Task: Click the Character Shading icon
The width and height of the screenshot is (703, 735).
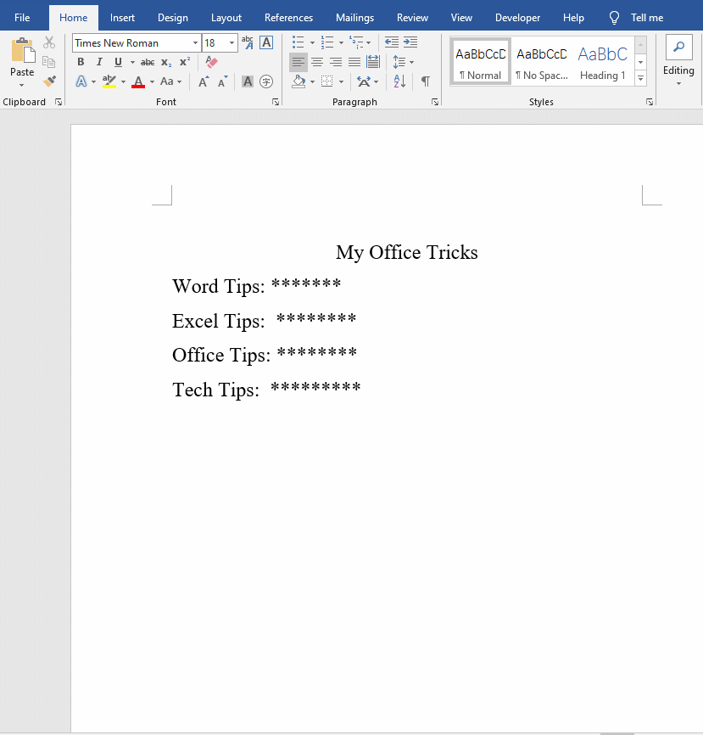Action: (x=248, y=81)
